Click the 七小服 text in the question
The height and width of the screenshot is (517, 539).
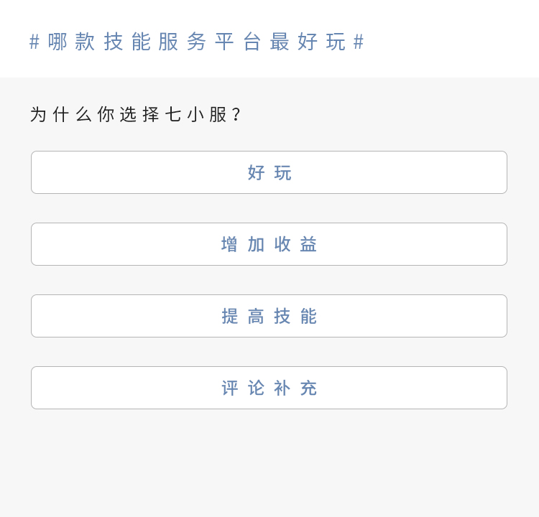point(195,114)
